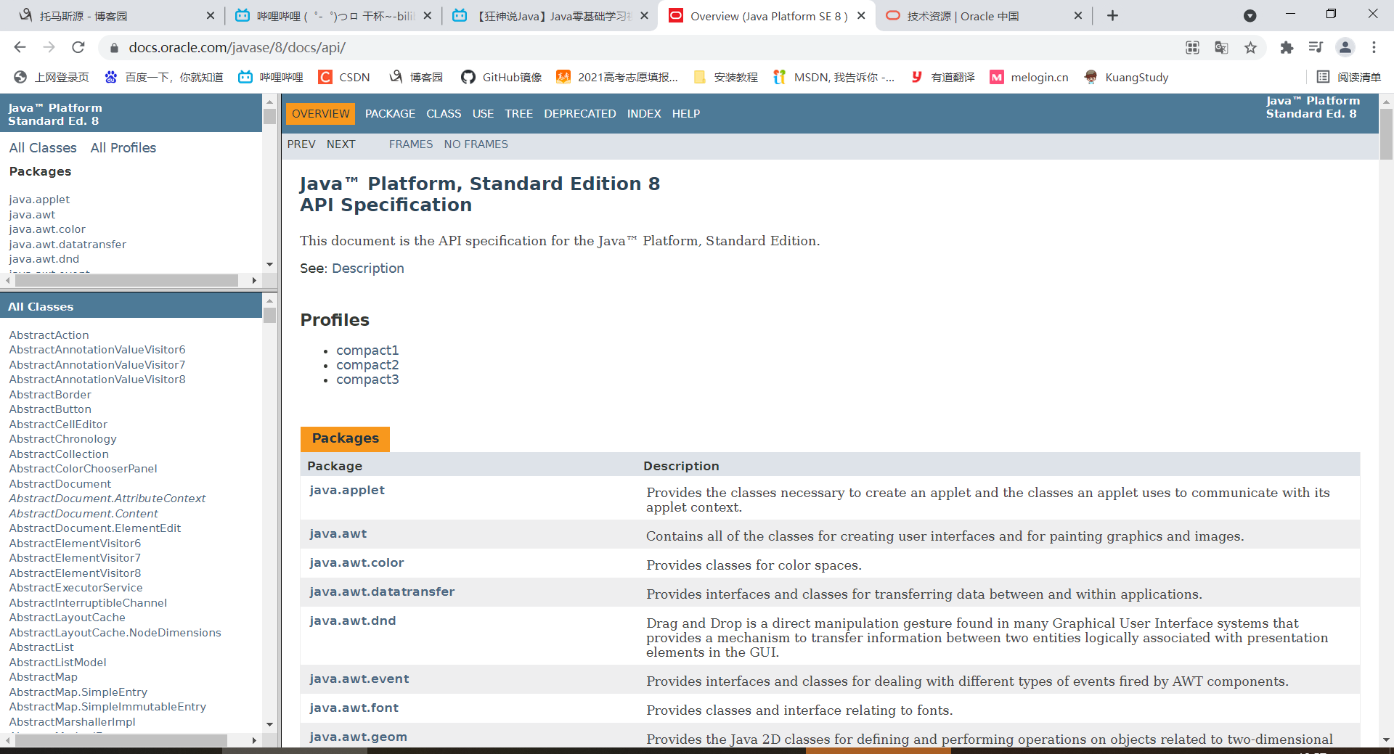Screen dimensions: 1394x754
Task: Open the 安装教程 bookmark folder
Action: (x=725, y=77)
